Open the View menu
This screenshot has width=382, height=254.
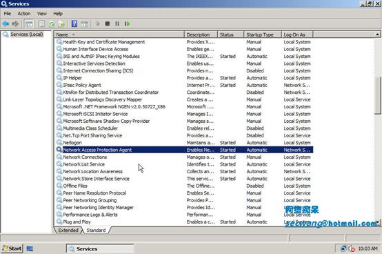click(x=42, y=14)
